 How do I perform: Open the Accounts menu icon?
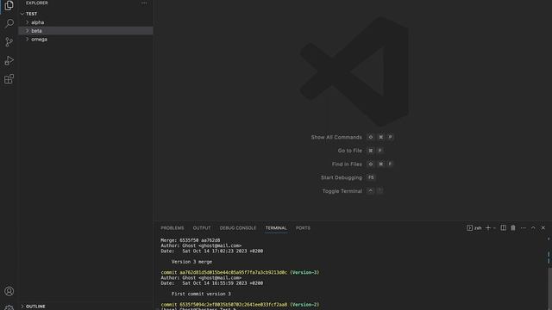tap(9, 291)
